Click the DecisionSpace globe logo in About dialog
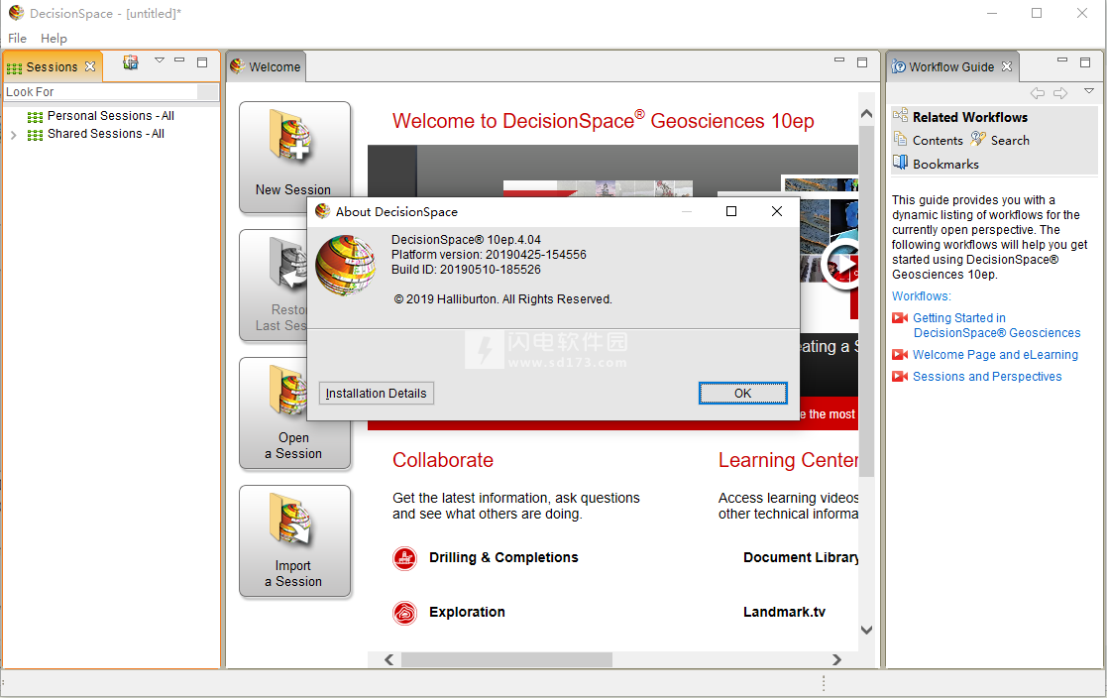Image resolution: width=1107 pixels, height=698 pixels. click(x=345, y=265)
